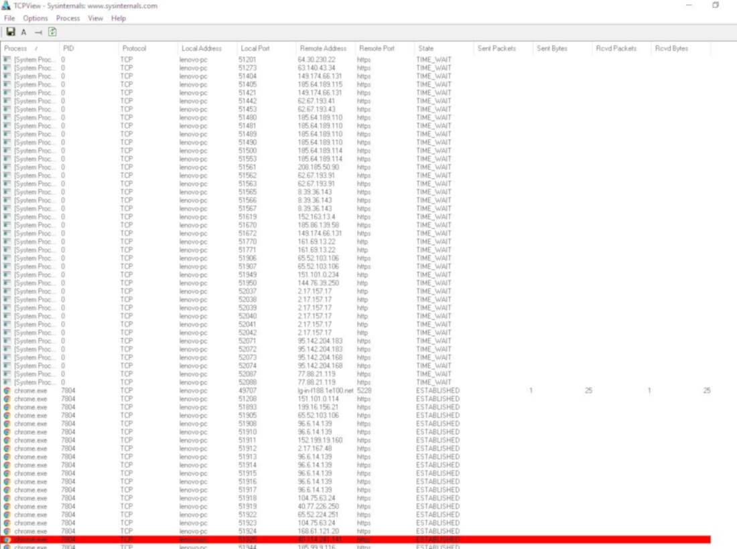Click TIME_WAIT state in port 51453 row

[433, 109]
